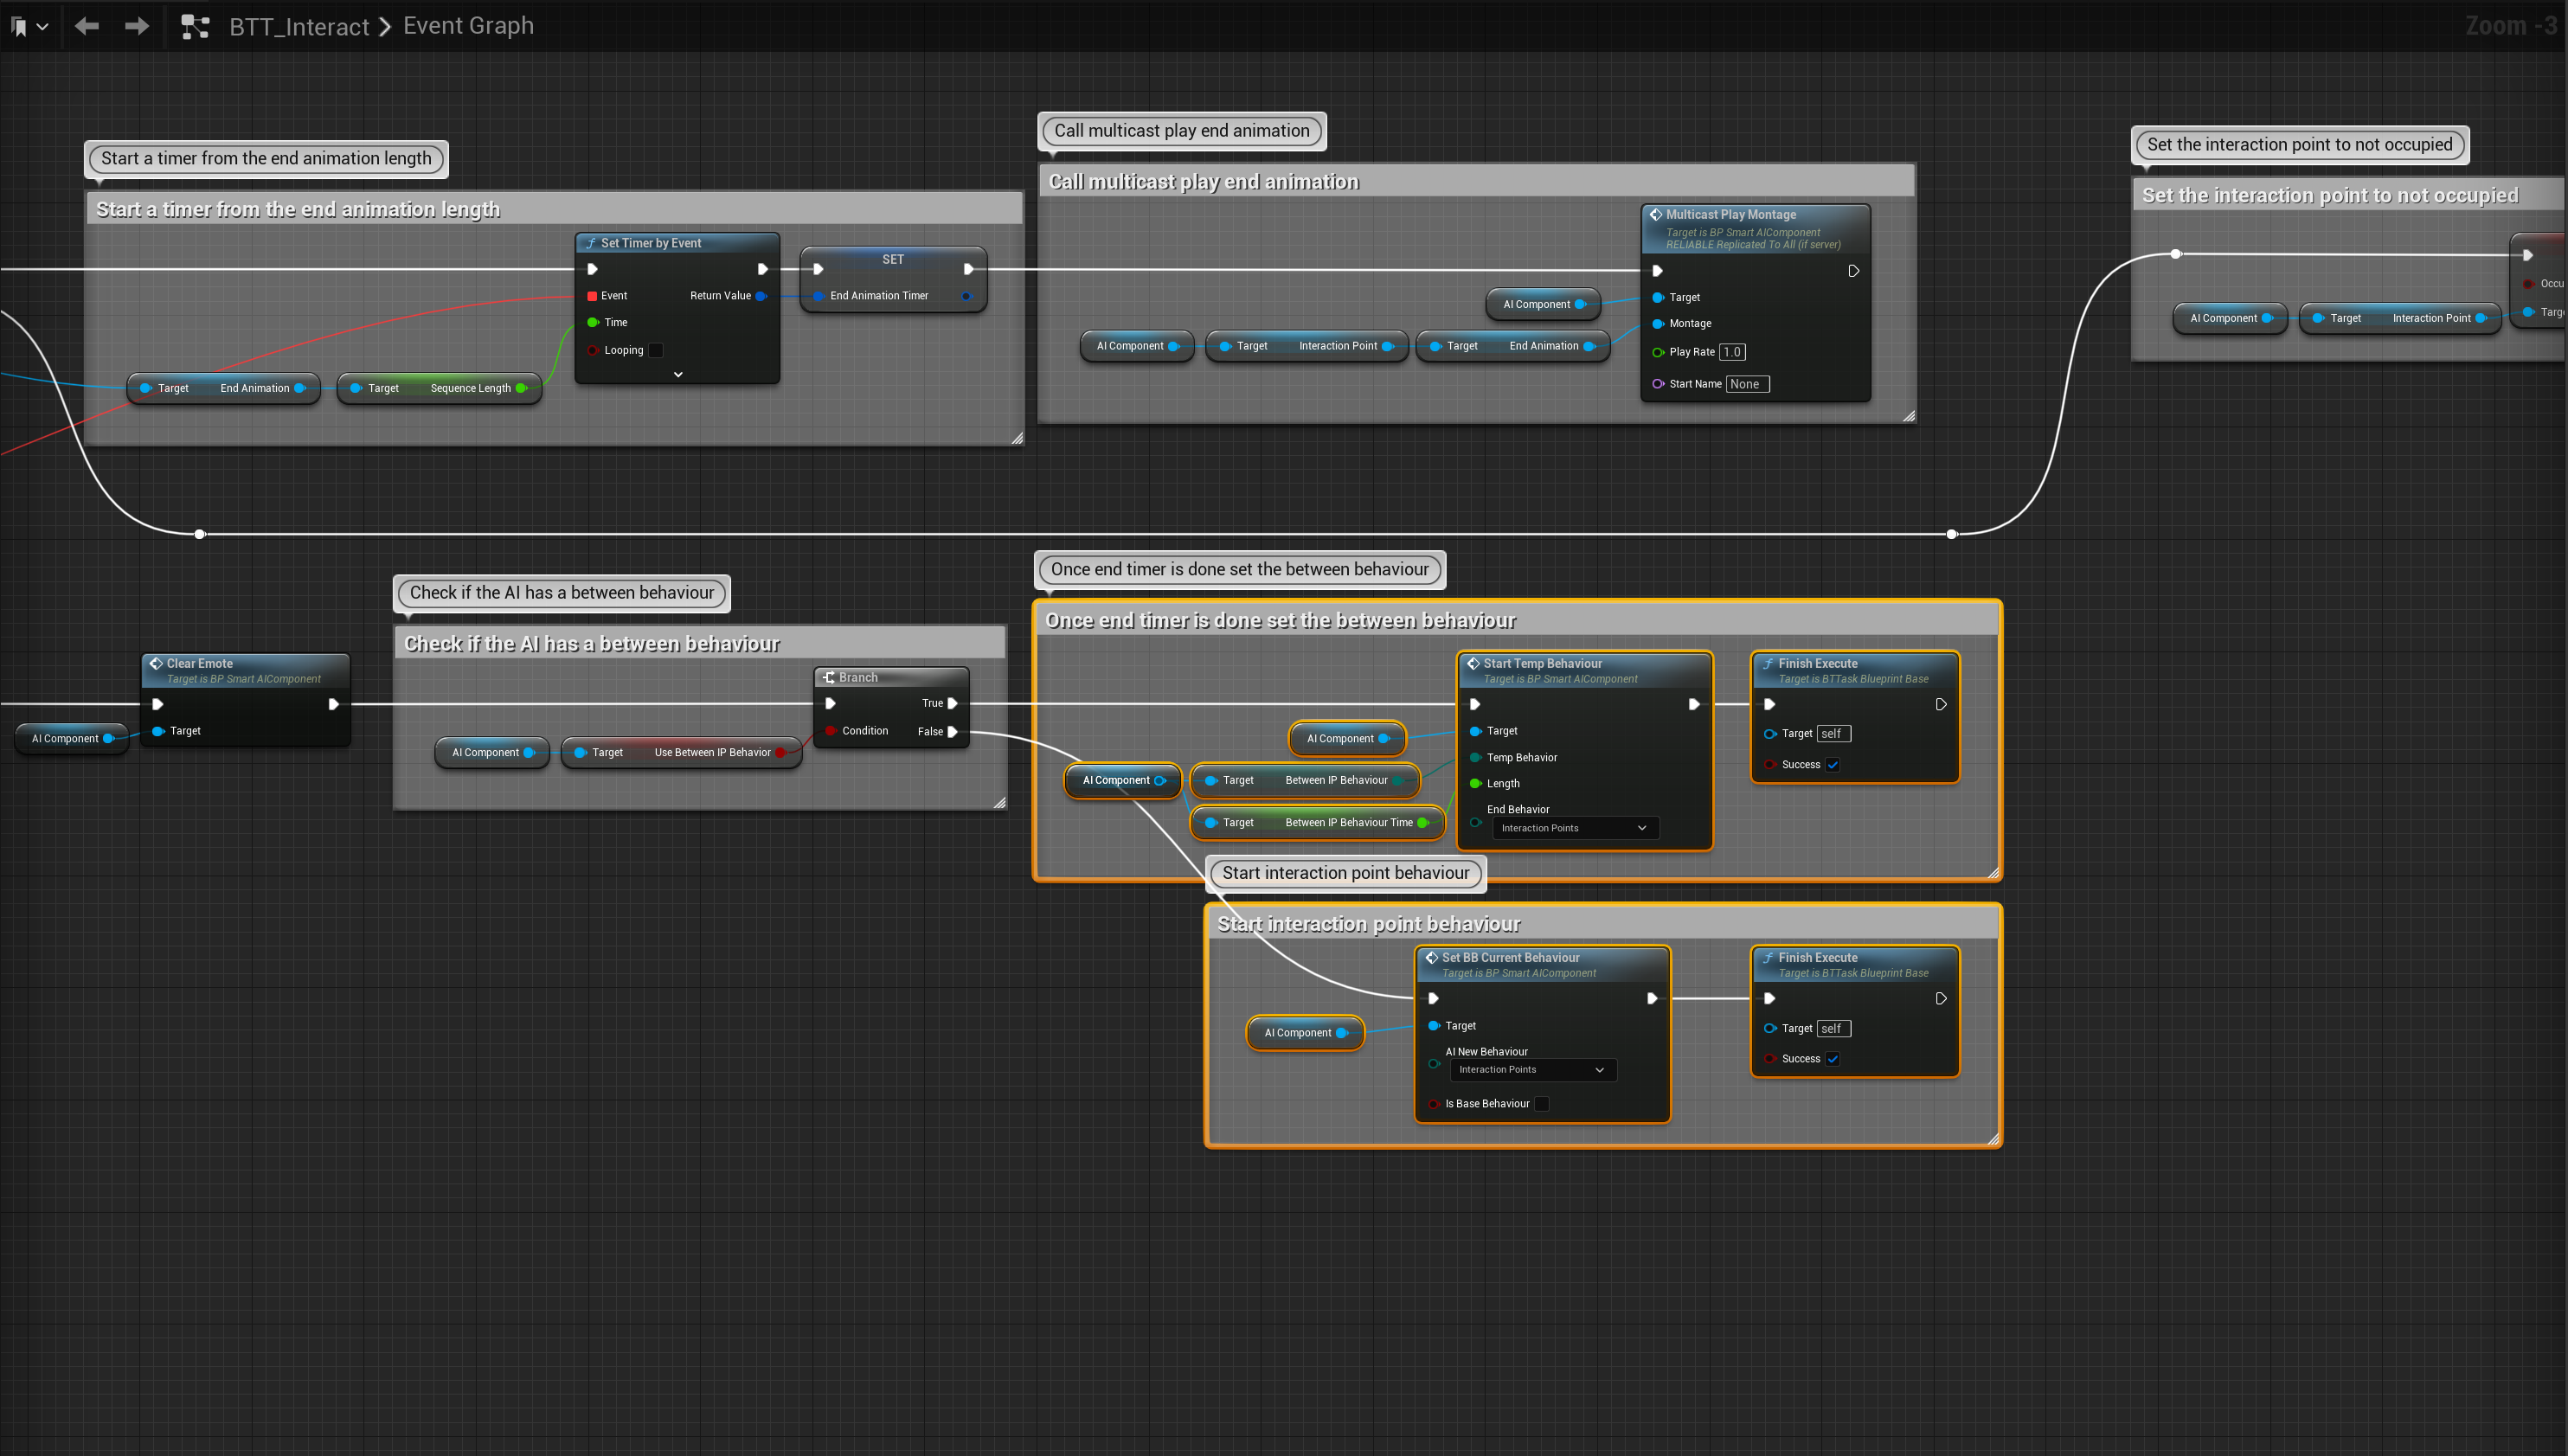
Task: Expand the Set Timer by Event advanced pins
Action: point(678,374)
